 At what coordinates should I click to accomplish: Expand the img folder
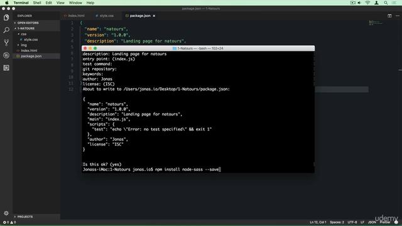coord(24,45)
